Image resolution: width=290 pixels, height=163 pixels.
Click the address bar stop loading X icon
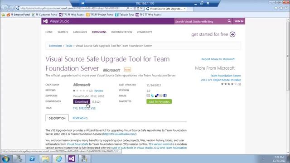pyautogui.click(x=141, y=8)
